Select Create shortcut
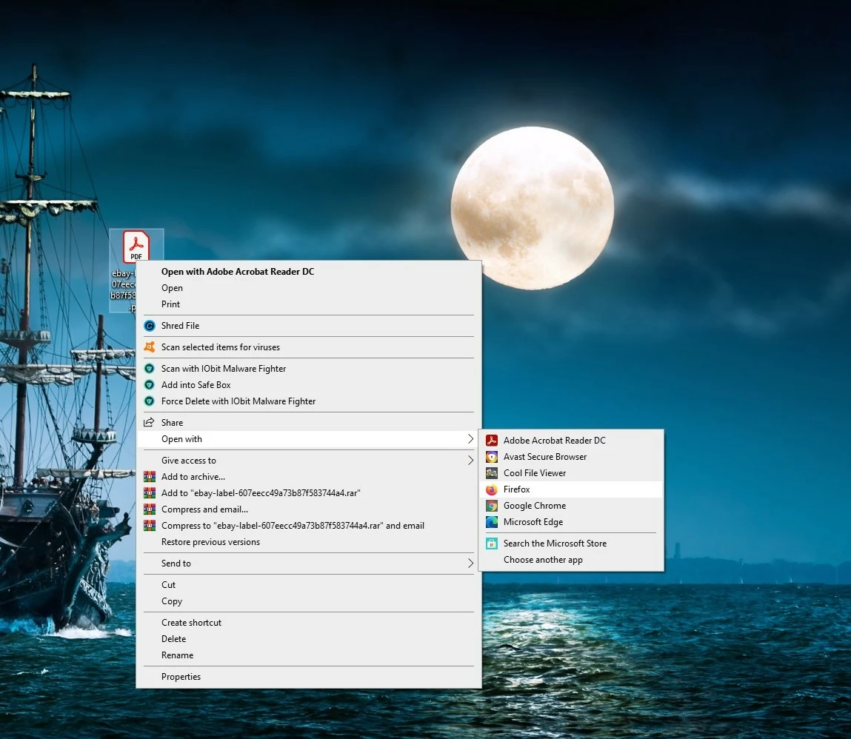 pyautogui.click(x=309, y=622)
